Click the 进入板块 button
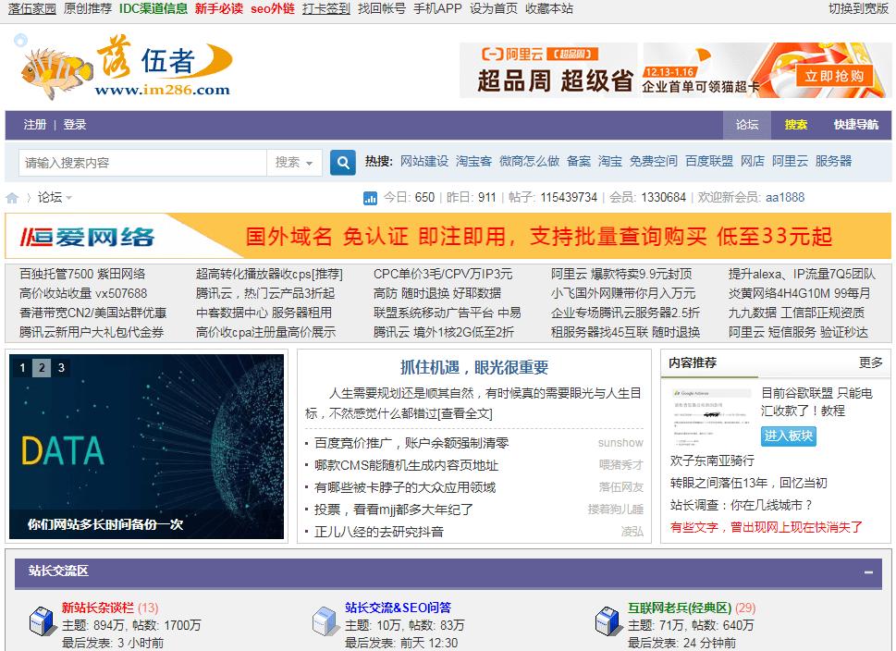 pyautogui.click(x=789, y=436)
